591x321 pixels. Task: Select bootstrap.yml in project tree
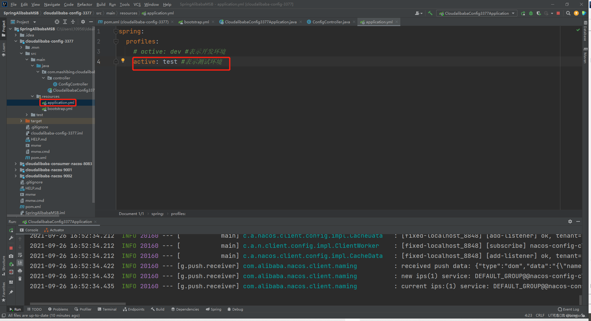60,108
